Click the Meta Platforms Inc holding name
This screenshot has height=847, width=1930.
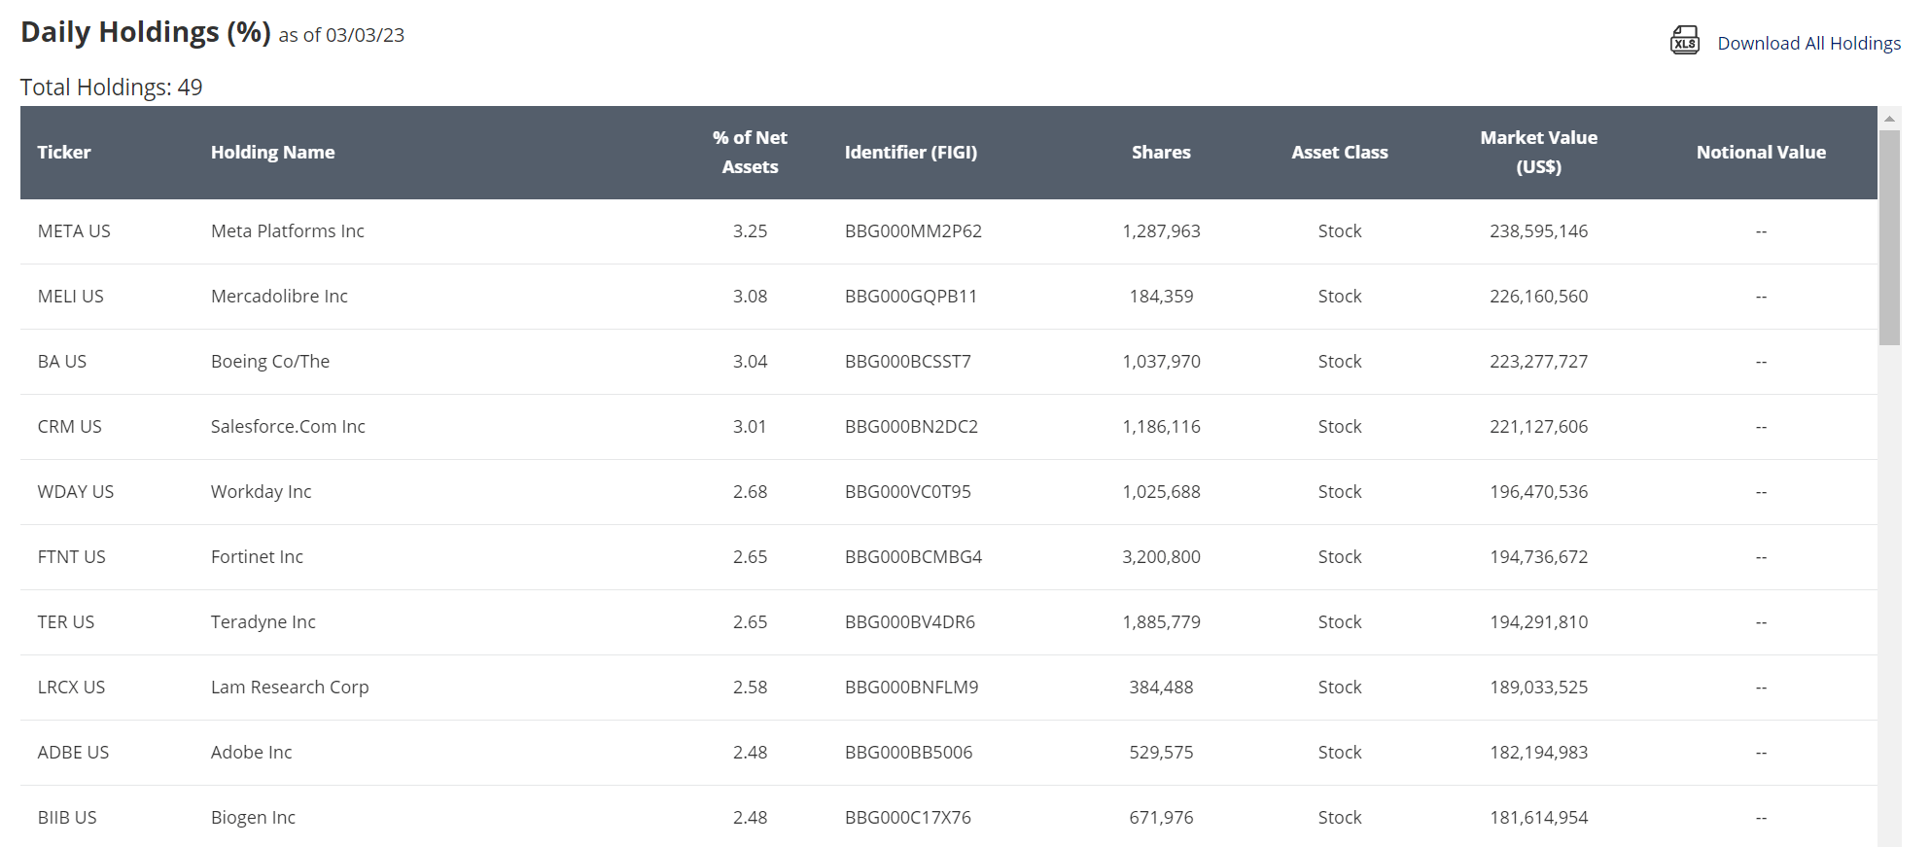[288, 231]
